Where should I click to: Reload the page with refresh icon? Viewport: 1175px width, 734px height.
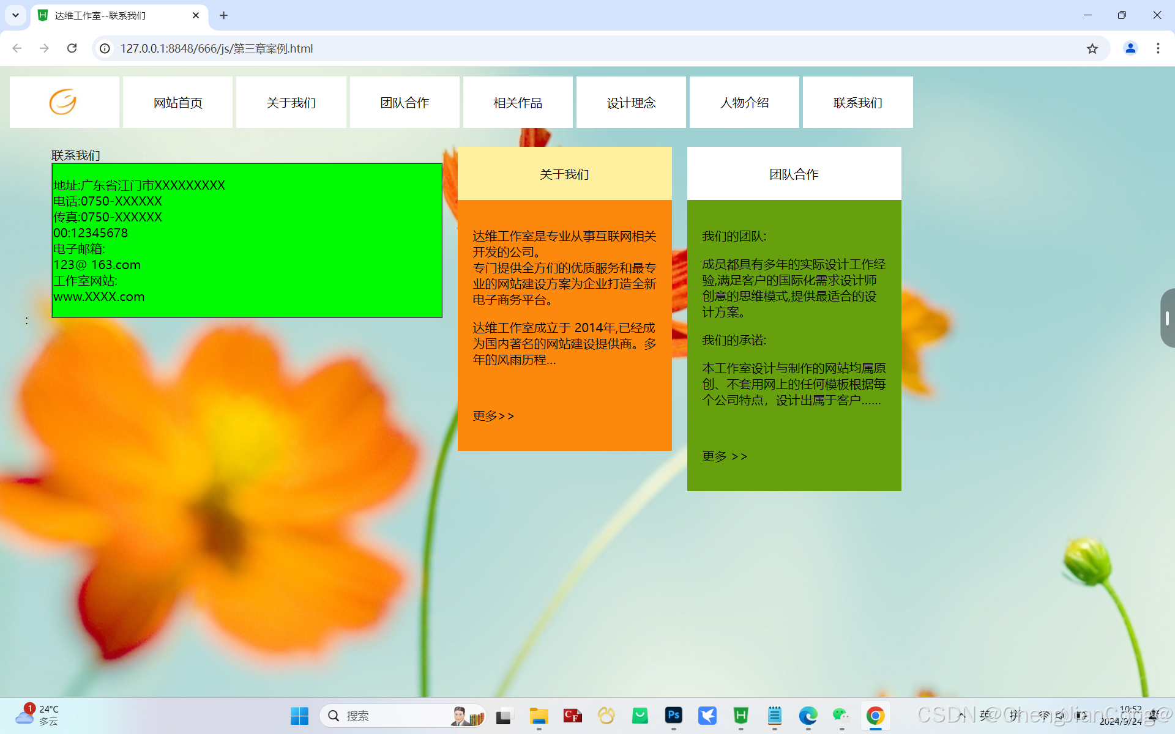pos(72,48)
